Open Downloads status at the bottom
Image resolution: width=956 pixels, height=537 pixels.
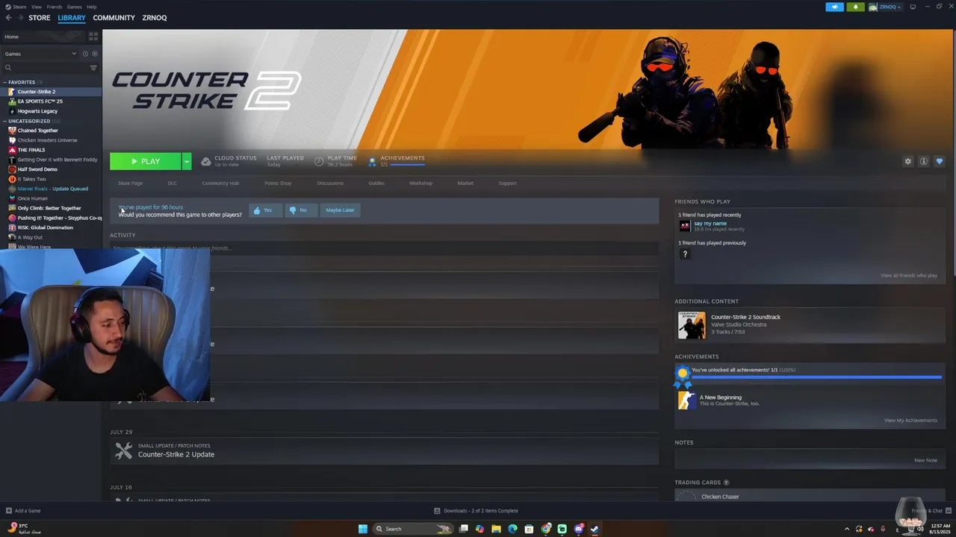pyautogui.click(x=477, y=511)
